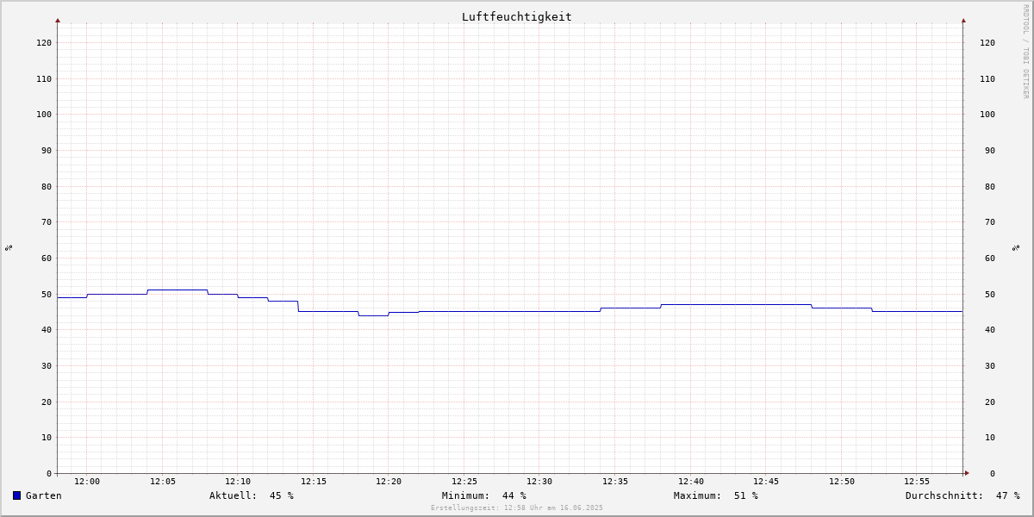Image resolution: width=1034 pixels, height=517 pixels.
Task: Click the chart title Luftfeuchtigkeit
Action: coord(517,16)
